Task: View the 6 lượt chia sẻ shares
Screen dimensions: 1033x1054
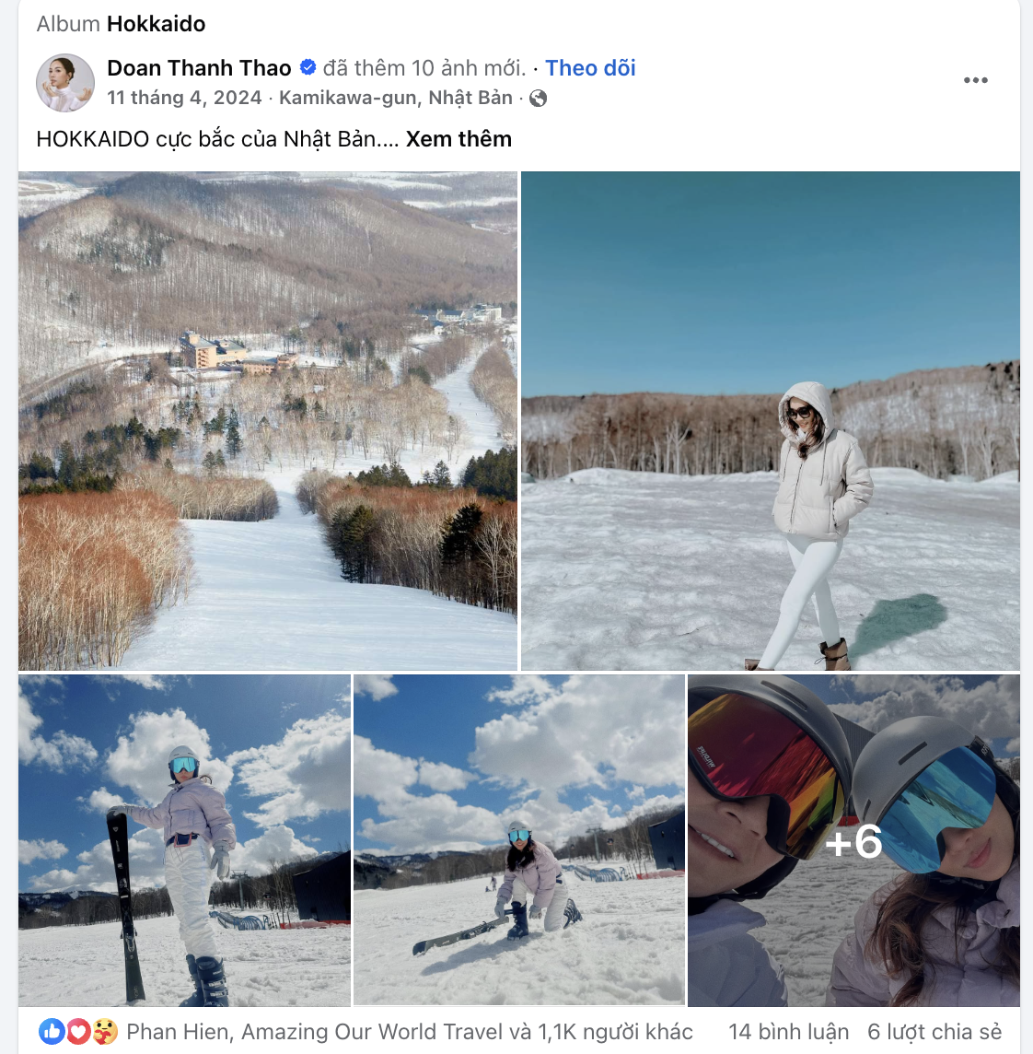Action: pos(934,1032)
